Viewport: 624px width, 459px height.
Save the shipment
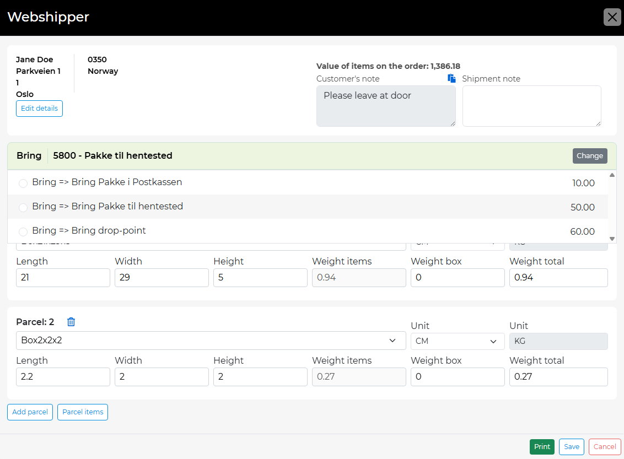click(571, 447)
